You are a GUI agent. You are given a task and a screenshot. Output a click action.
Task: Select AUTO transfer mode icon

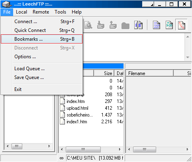(x=182, y=25)
